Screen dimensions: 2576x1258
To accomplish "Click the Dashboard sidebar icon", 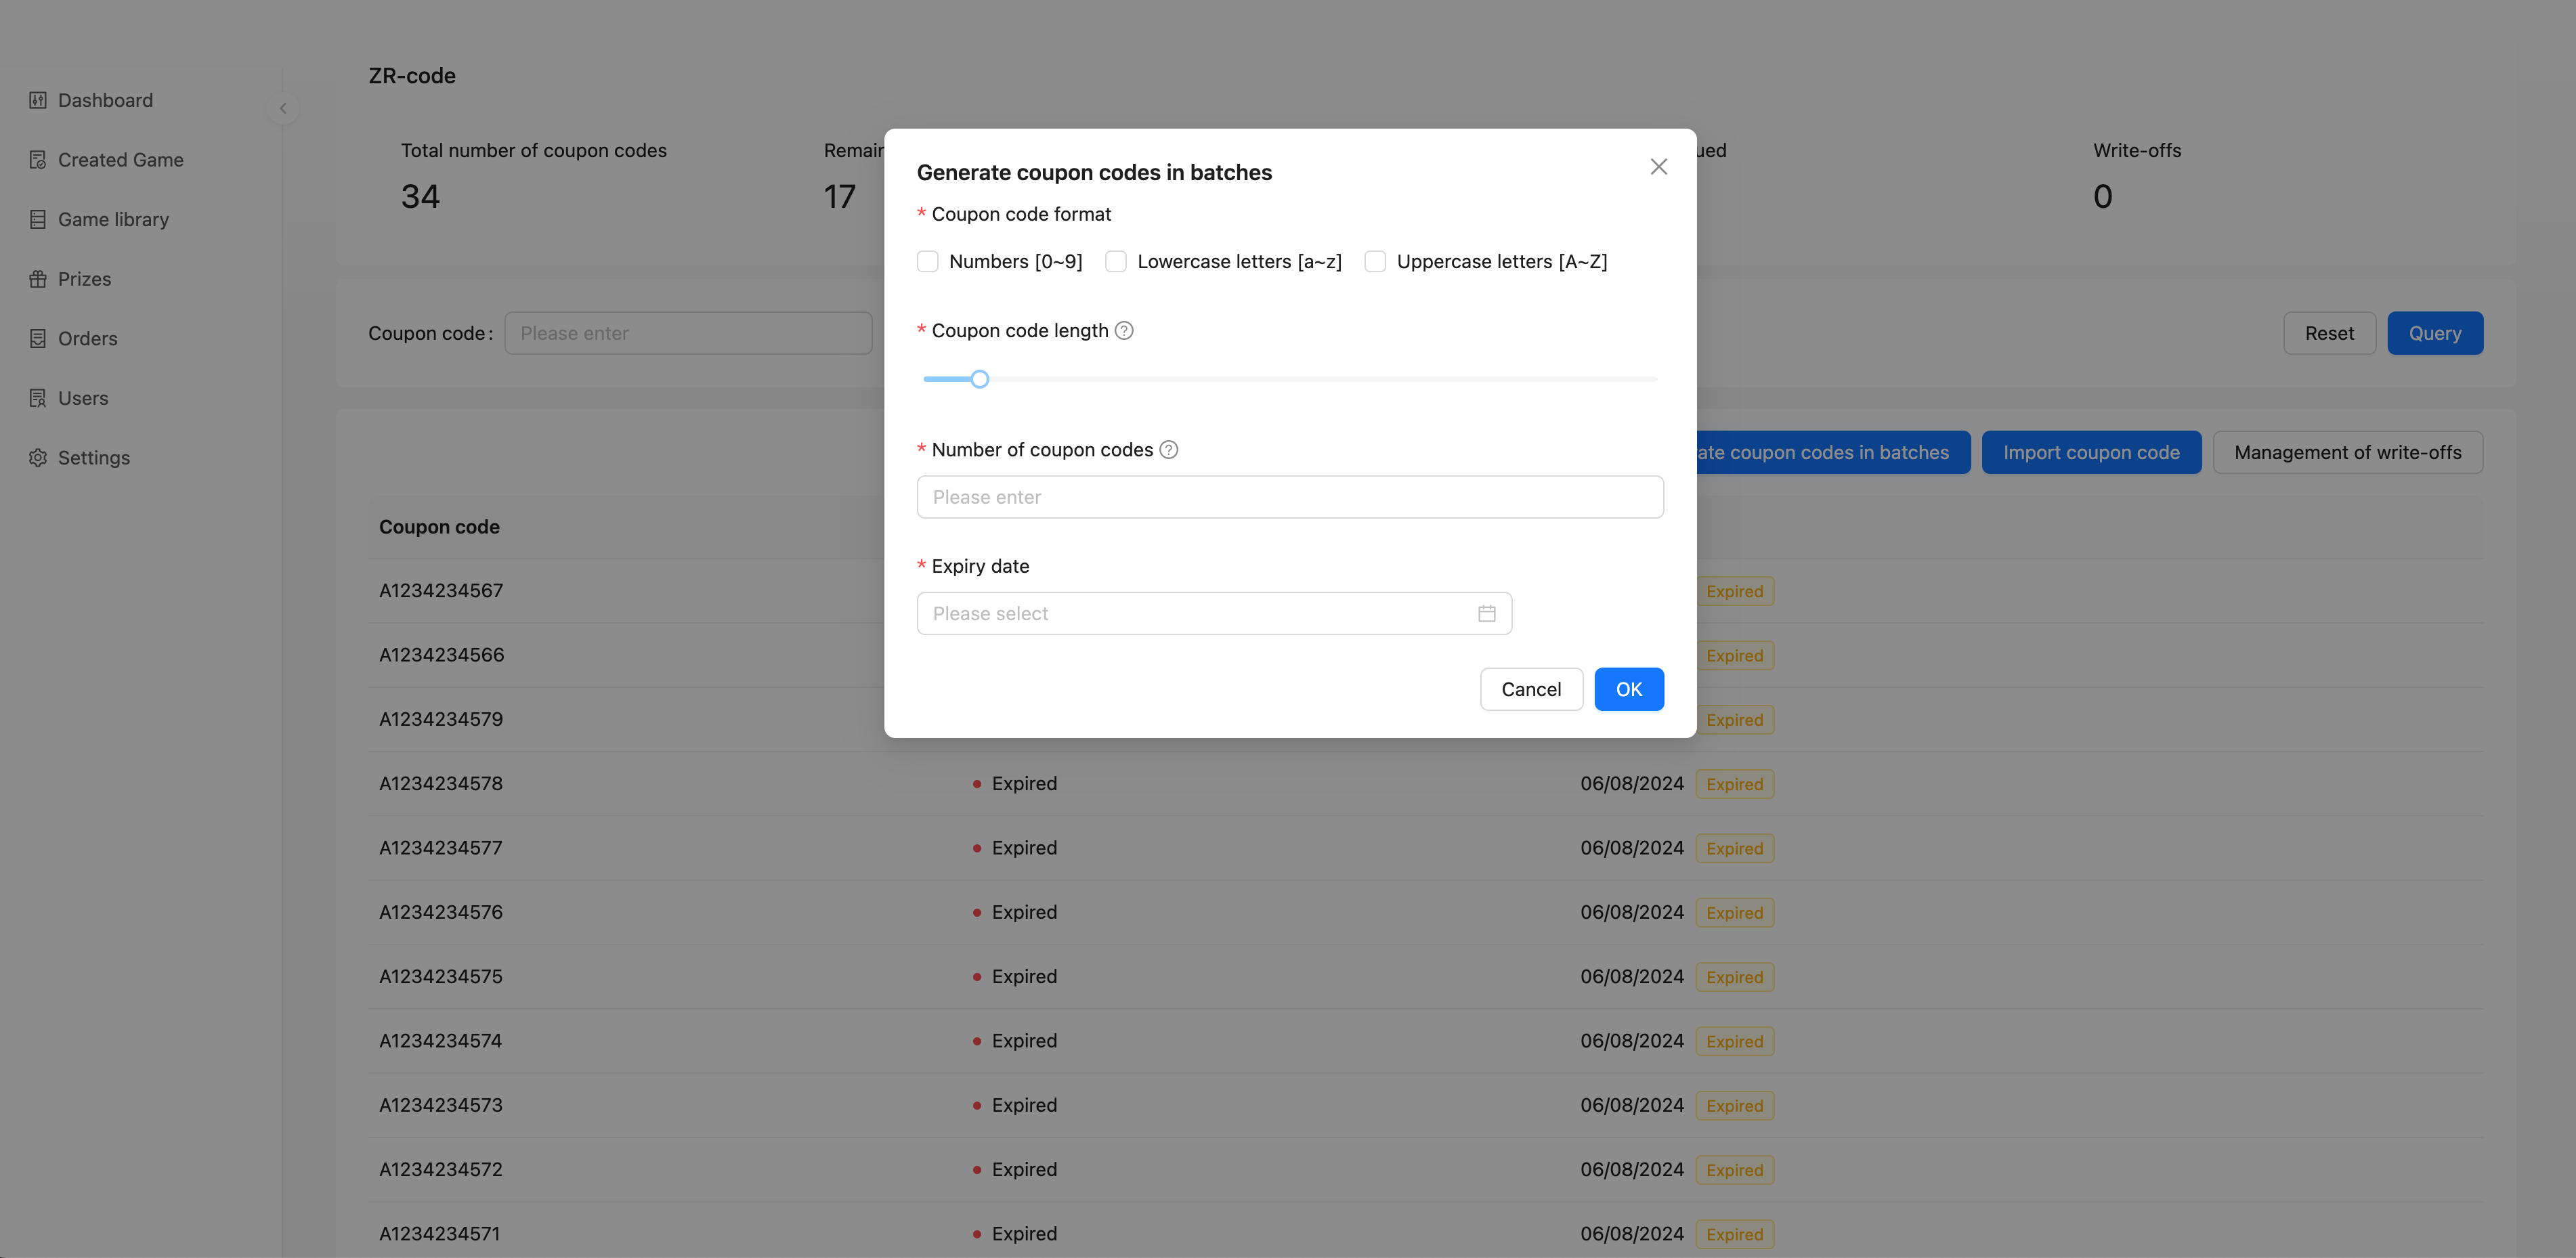I will 38,100.
